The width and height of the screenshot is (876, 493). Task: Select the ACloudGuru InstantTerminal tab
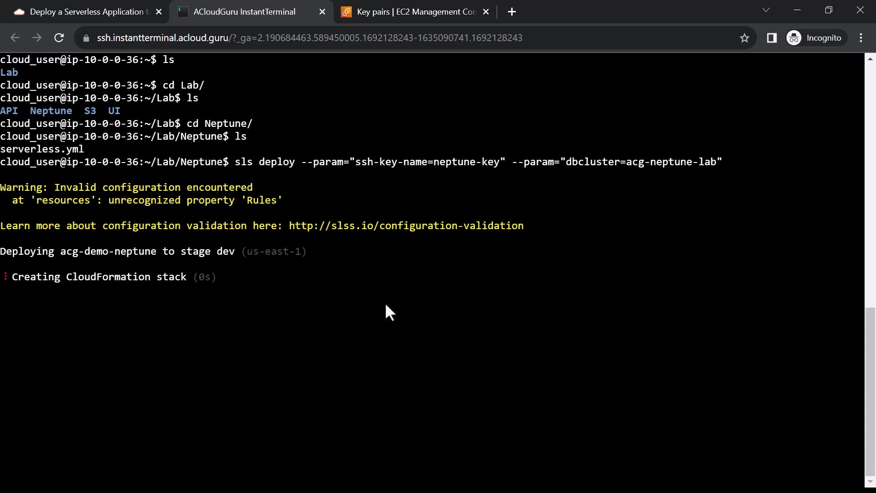pos(244,12)
